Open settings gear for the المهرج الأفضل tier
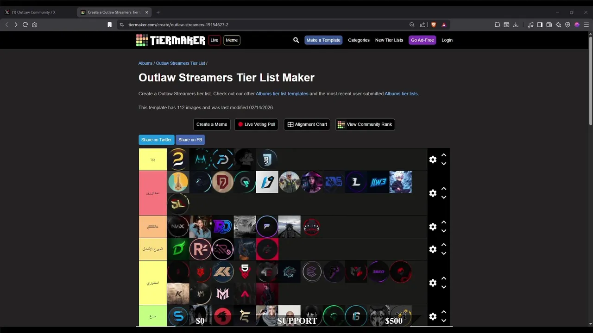The height and width of the screenshot is (333, 593). [x=433, y=249]
